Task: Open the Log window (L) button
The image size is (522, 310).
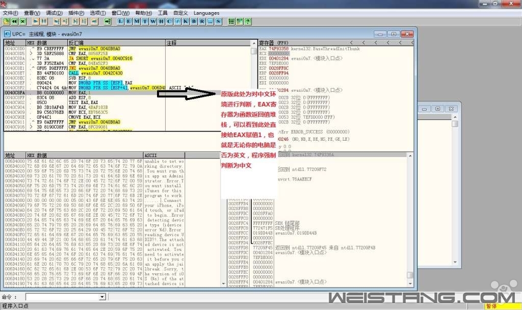Action: (121, 21)
